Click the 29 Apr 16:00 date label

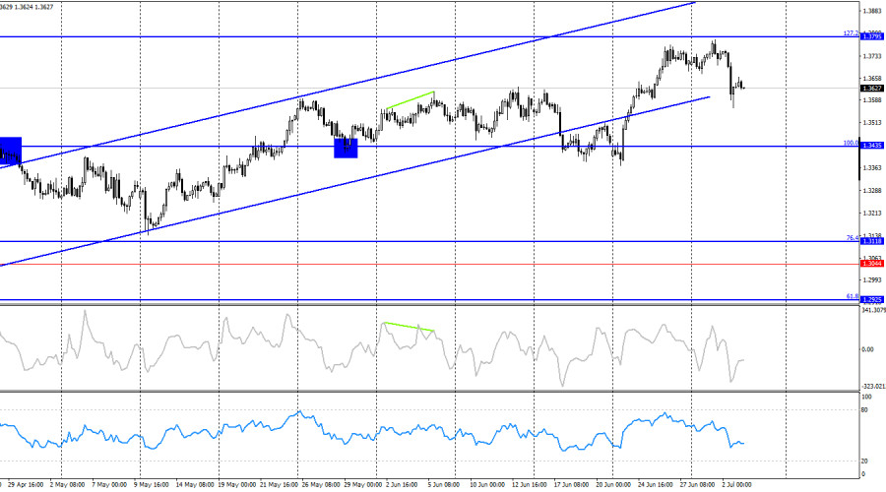tap(26, 485)
